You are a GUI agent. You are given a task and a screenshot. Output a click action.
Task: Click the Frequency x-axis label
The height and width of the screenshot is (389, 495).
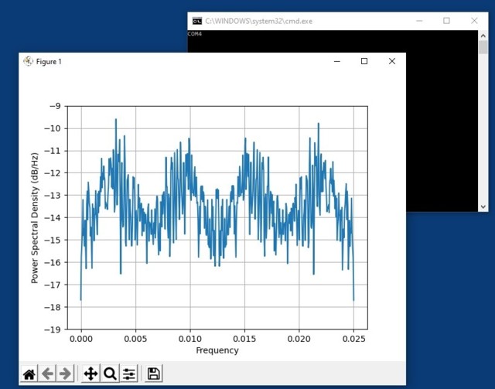click(x=217, y=350)
